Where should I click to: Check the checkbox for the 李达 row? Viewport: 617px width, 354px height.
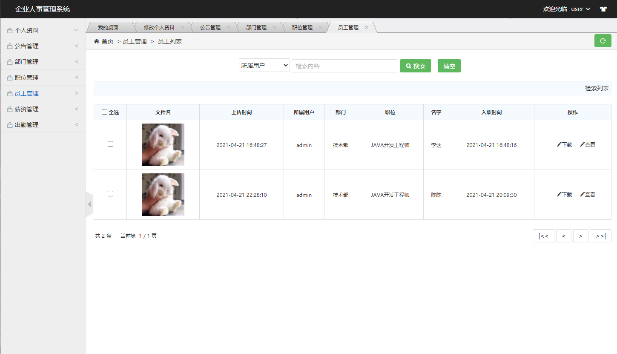(x=110, y=144)
